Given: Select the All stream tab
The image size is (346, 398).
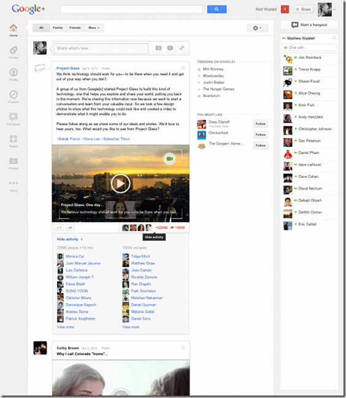Looking at the screenshot, I should pos(41,28).
